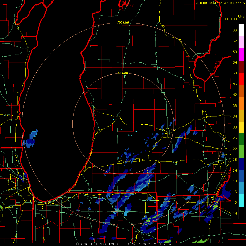Click the dark red maroon legend swatch
This screenshot has height=246, width=246.
(241, 66)
